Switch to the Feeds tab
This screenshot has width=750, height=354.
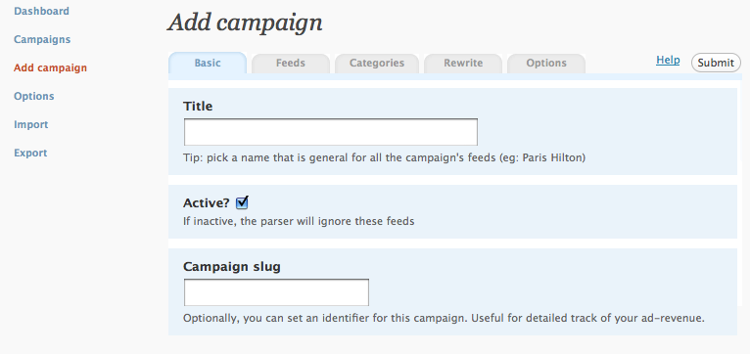coord(291,63)
